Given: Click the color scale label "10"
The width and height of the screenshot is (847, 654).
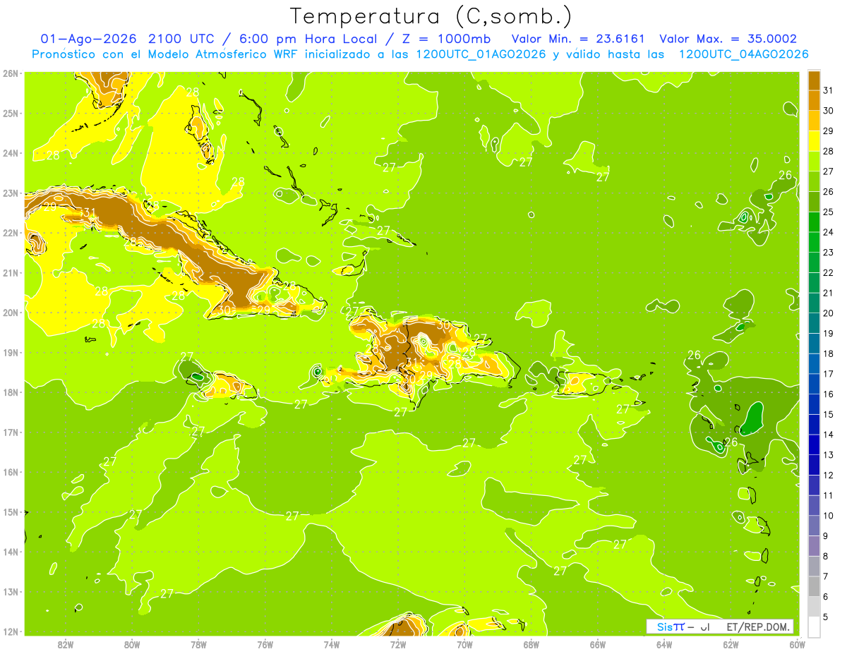Looking at the screenshot, I should 828,516.
